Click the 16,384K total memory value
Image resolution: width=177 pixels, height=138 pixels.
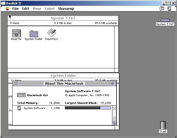click(55, 103)
